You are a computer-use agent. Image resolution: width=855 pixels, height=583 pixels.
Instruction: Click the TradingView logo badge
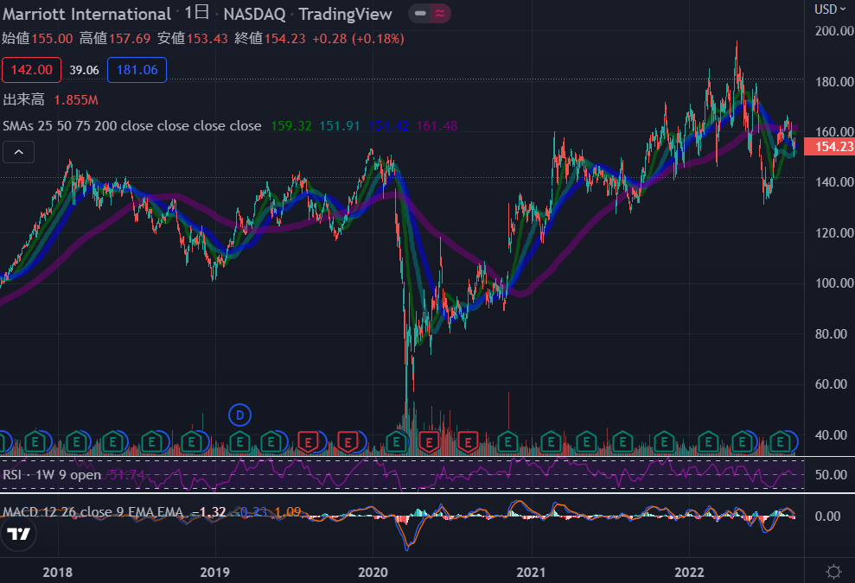(18, 534)
